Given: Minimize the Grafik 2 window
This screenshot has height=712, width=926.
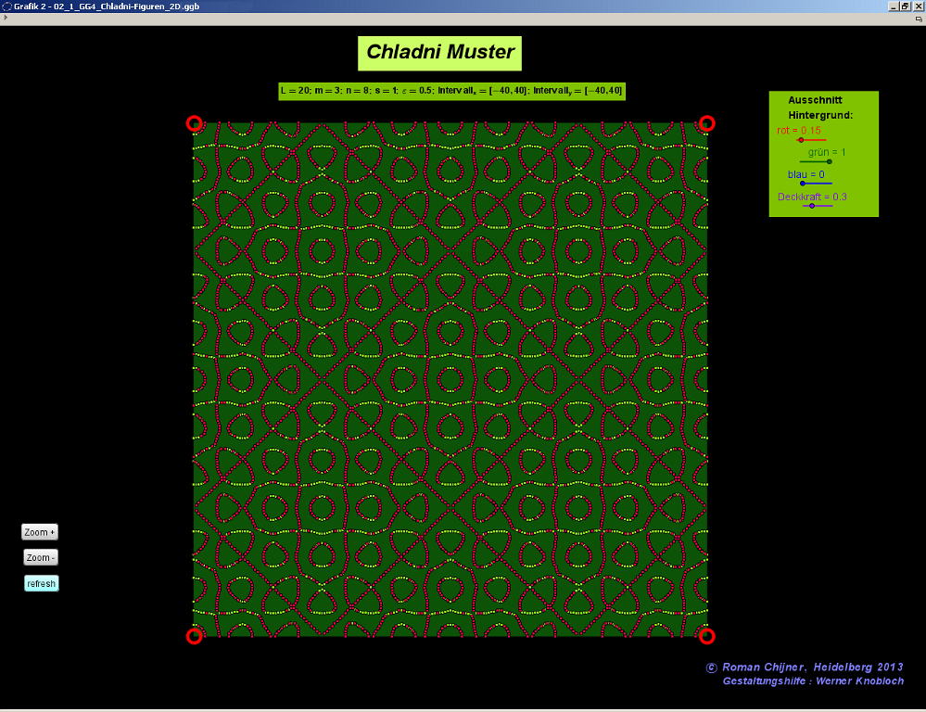Looking at the screenshot, I should [893, 6].
